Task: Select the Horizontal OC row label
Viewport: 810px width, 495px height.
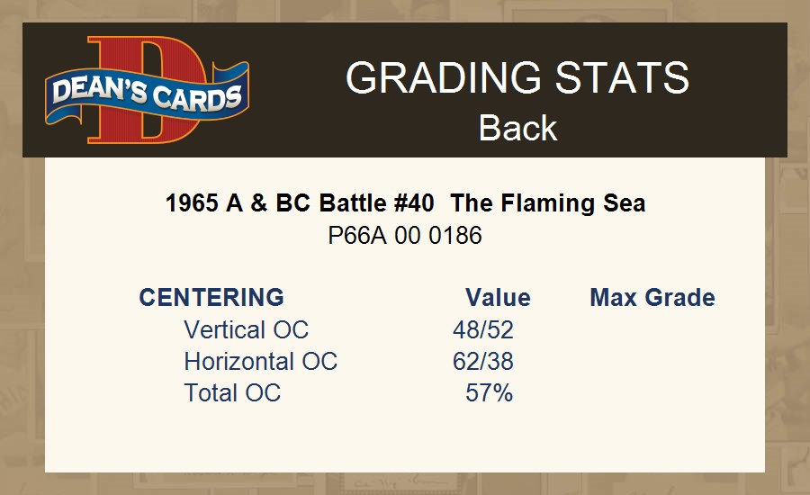Action: 260,362
